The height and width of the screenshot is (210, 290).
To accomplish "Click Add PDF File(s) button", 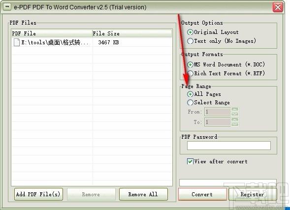I will [38, 194].
